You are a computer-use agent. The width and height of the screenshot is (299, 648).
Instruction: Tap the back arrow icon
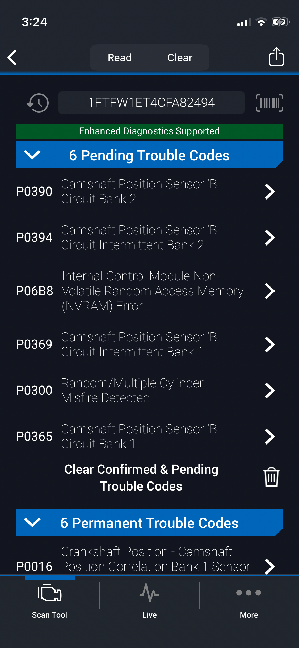pos(12,57)
